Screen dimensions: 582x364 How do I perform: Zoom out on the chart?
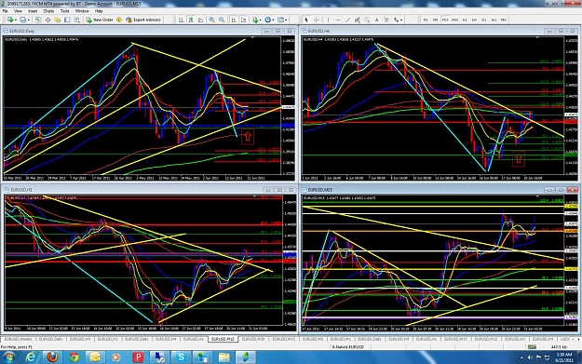(x=222, y=20)
